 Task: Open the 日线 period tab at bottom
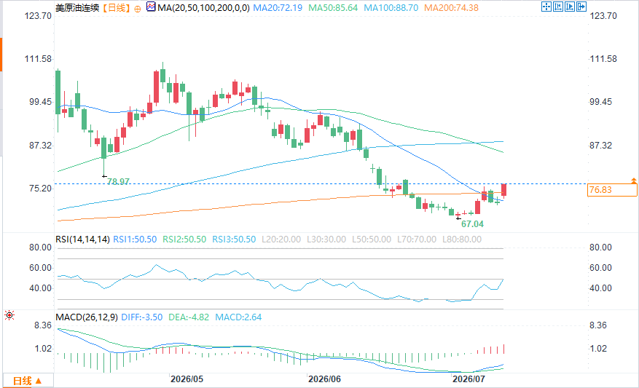28,381
